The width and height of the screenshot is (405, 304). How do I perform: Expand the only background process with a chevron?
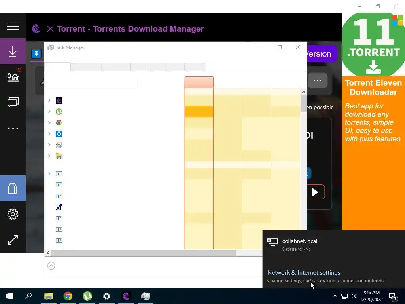(x=49, y=174)
